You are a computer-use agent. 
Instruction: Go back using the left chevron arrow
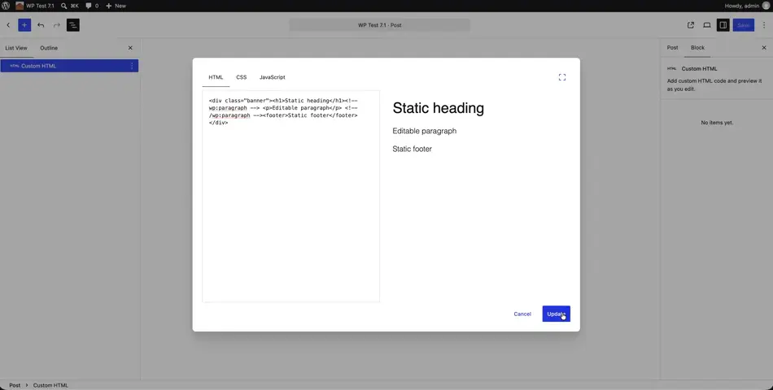[8, 25]
